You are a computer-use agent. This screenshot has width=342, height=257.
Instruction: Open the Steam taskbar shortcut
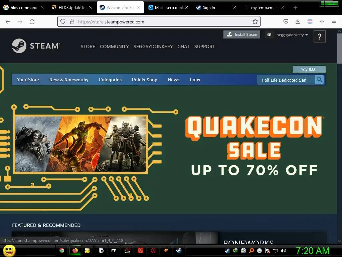(179, 250)
